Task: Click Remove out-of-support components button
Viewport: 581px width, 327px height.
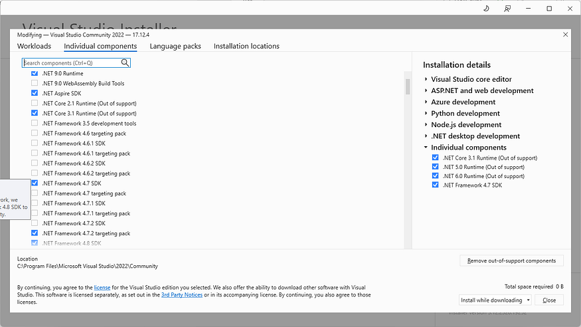Action: (511, 261)
